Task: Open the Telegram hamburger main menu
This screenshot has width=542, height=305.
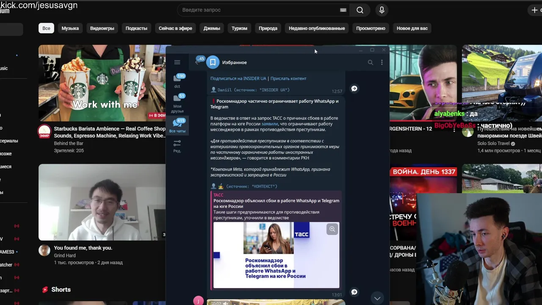Action: 177,62
